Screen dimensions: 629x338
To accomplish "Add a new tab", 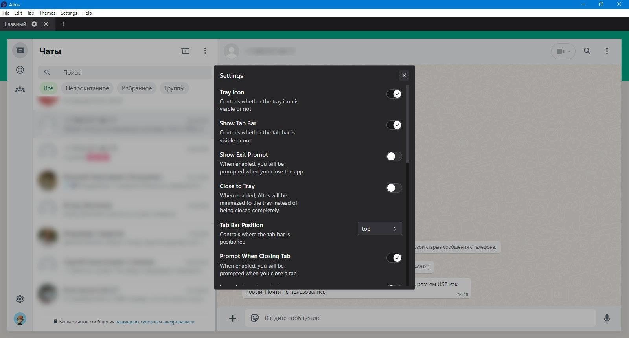I will tap(64, 24).
